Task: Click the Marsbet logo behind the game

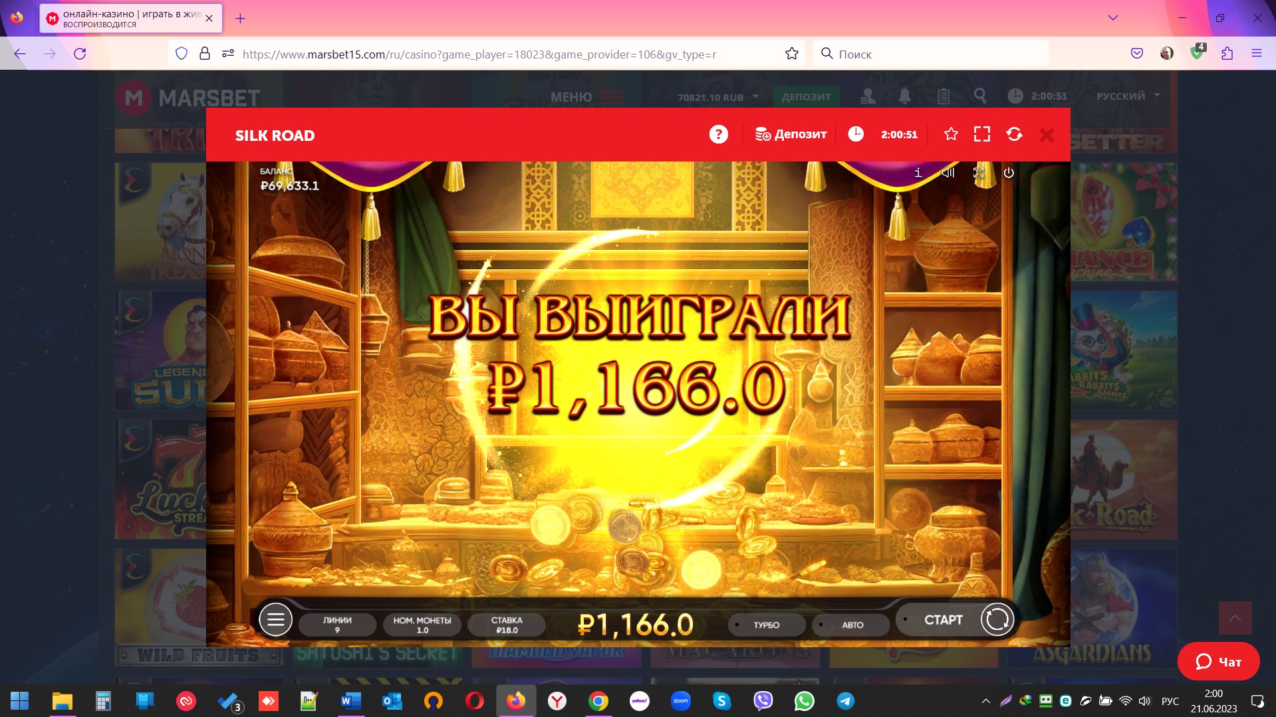Action: click(x=188, y=98)
